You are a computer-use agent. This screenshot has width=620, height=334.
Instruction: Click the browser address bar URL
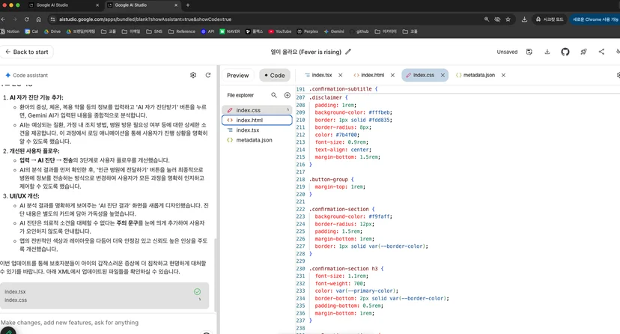point(145,19)
